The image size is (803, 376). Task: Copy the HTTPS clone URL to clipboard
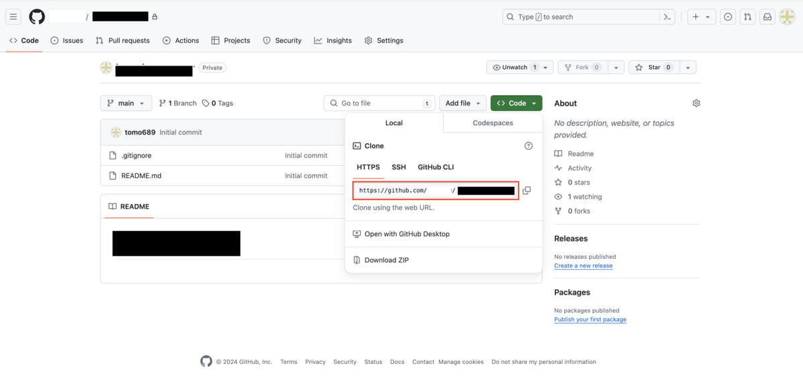(x=527, y=191)
